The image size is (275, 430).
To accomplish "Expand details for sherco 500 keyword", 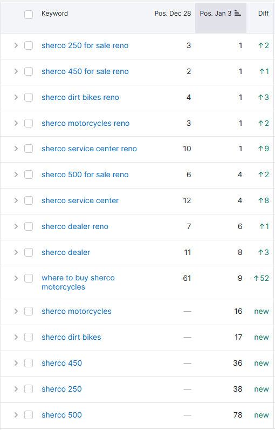I will point(16,415).
